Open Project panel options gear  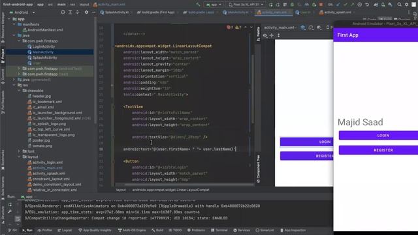[86, 12]
